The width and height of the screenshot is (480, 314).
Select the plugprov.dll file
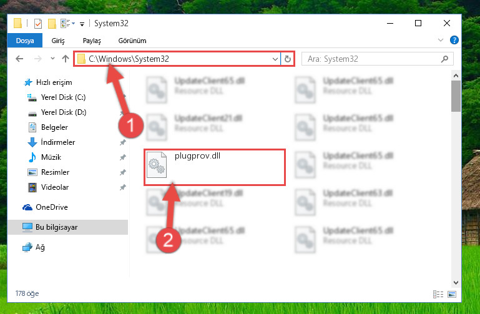click(x=214, y=167)
